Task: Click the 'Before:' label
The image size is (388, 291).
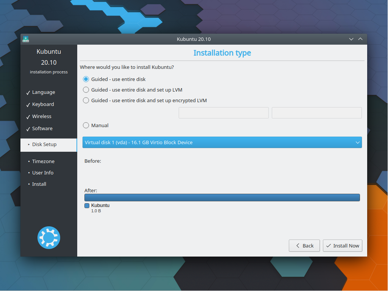Action: (93, 161)
